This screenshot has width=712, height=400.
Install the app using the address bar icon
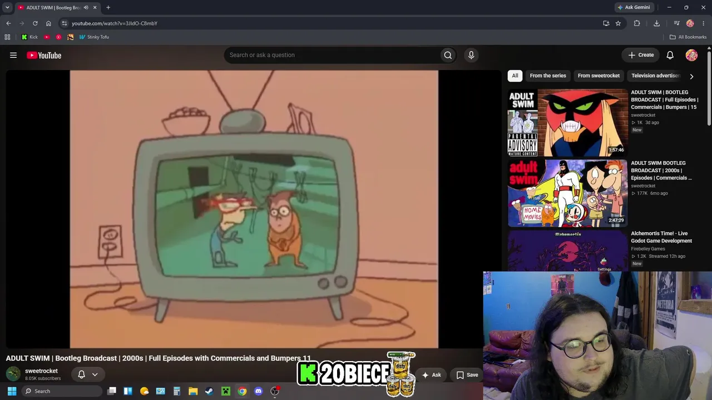[606, 23]
